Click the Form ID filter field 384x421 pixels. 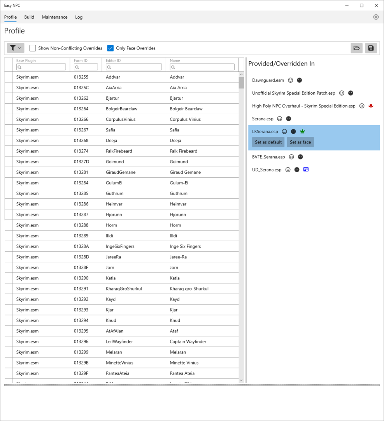(x=86, y=67)
